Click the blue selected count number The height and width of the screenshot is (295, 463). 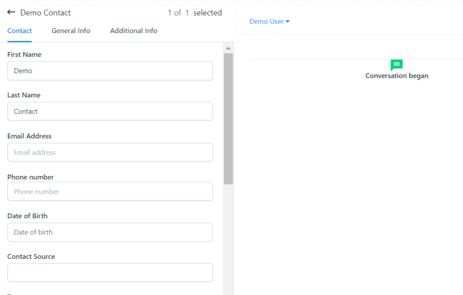[187, 13]
